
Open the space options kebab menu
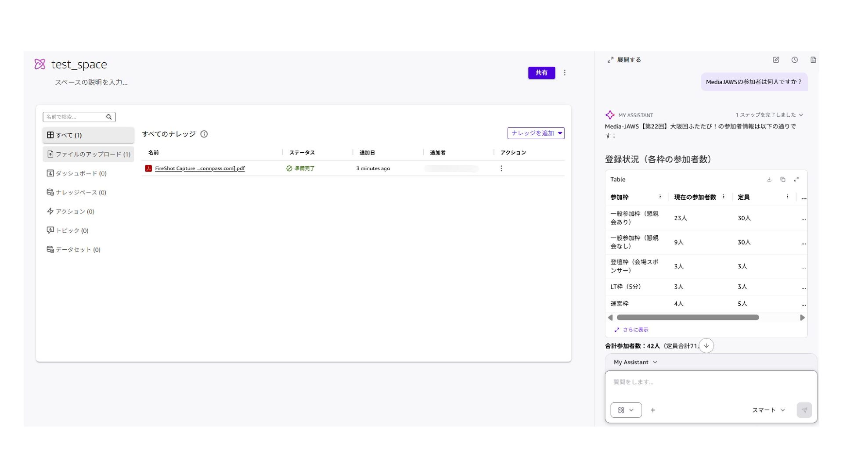[565, 73]
